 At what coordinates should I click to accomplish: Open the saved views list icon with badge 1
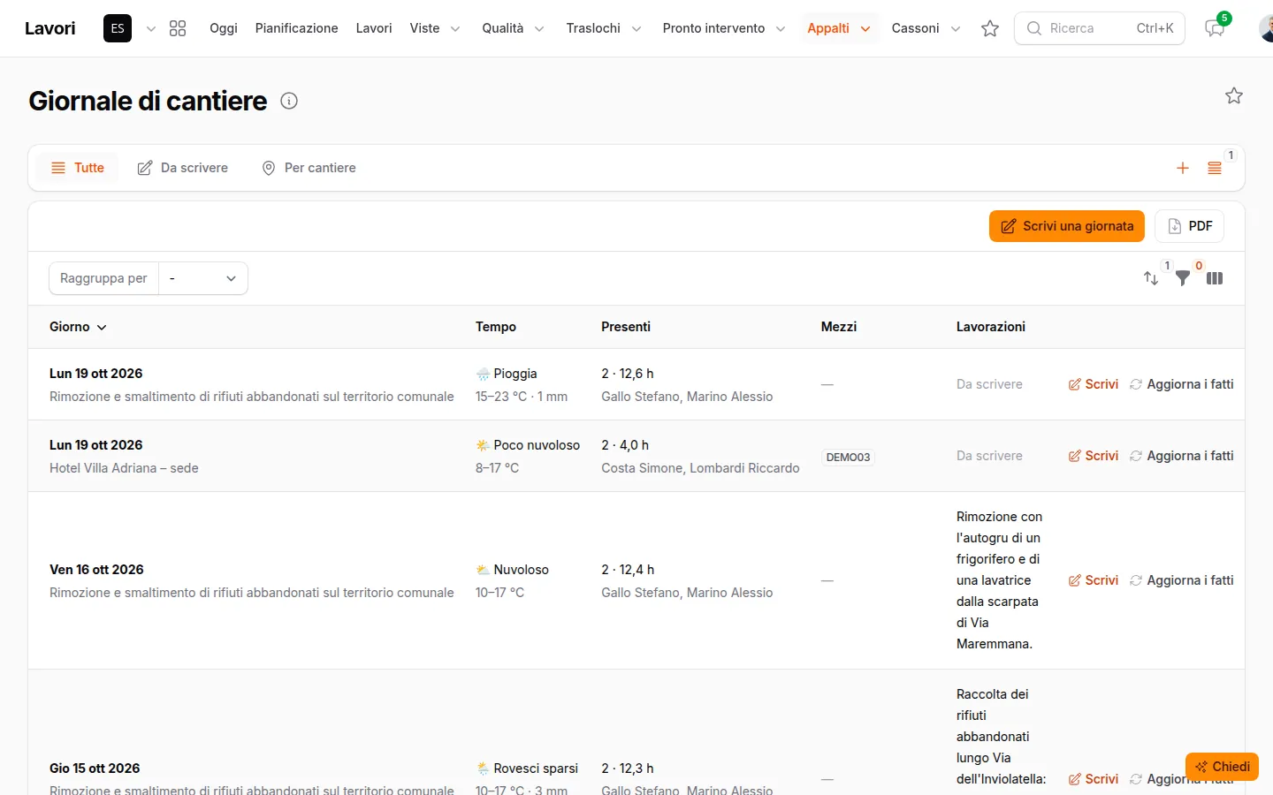pyautogui.click(x=1215, y=168)
